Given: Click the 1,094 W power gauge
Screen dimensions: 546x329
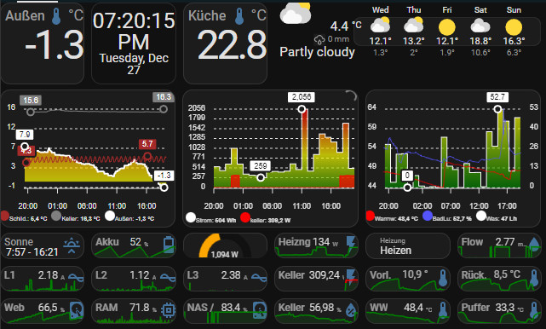Looking at the screenshot, I should coord(225,246).
